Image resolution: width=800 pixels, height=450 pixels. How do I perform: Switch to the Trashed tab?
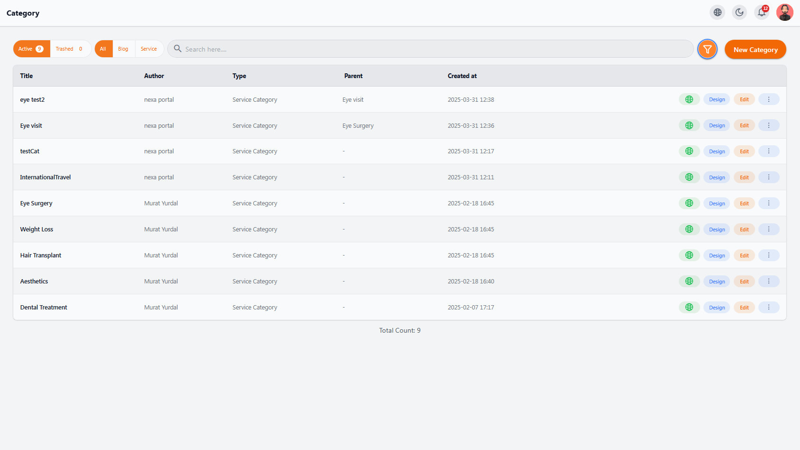(70, 49)
